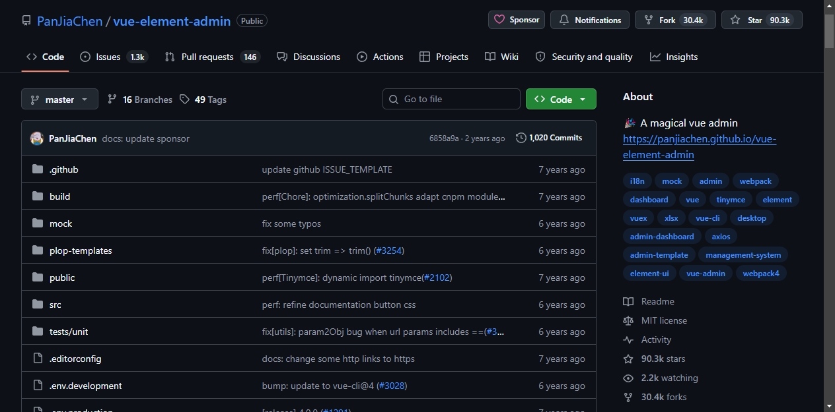
Task: Click the Notifications button
Action: [x=590, y=20]
